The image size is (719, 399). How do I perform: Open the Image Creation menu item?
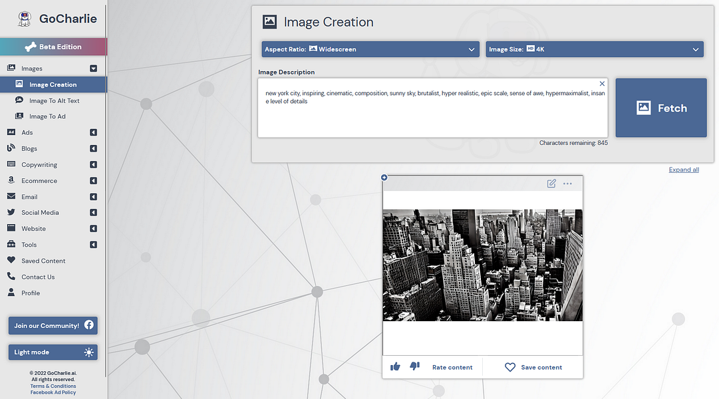pos(53,84)
